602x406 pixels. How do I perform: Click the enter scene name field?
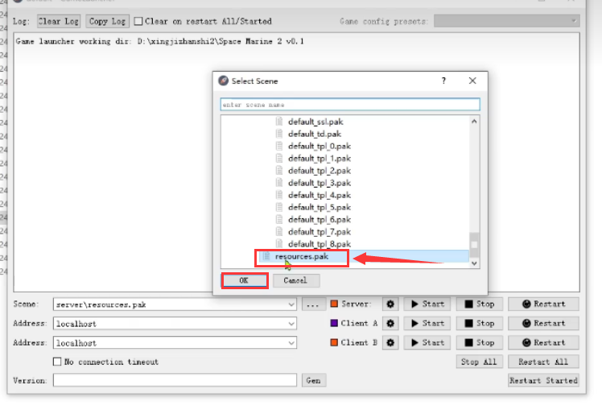[x=349, y=105]
